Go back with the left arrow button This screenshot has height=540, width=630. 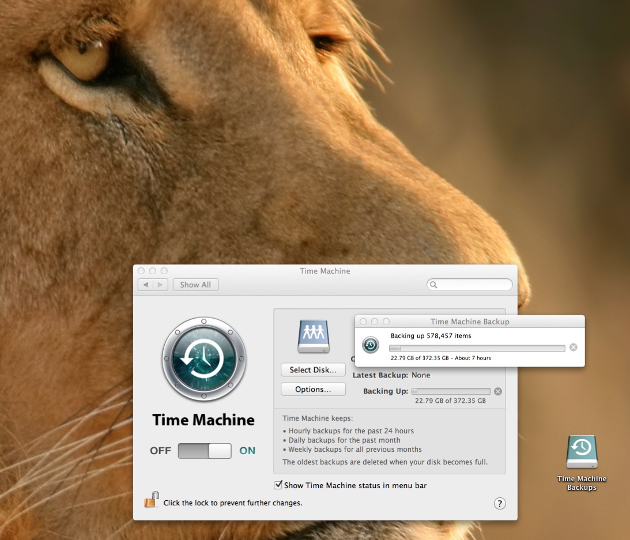(146, 285)
